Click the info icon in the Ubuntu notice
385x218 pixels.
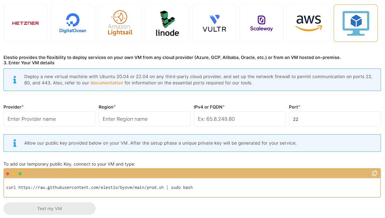(14, 80)
